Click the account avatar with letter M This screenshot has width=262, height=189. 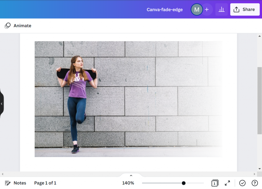[196, 9]
